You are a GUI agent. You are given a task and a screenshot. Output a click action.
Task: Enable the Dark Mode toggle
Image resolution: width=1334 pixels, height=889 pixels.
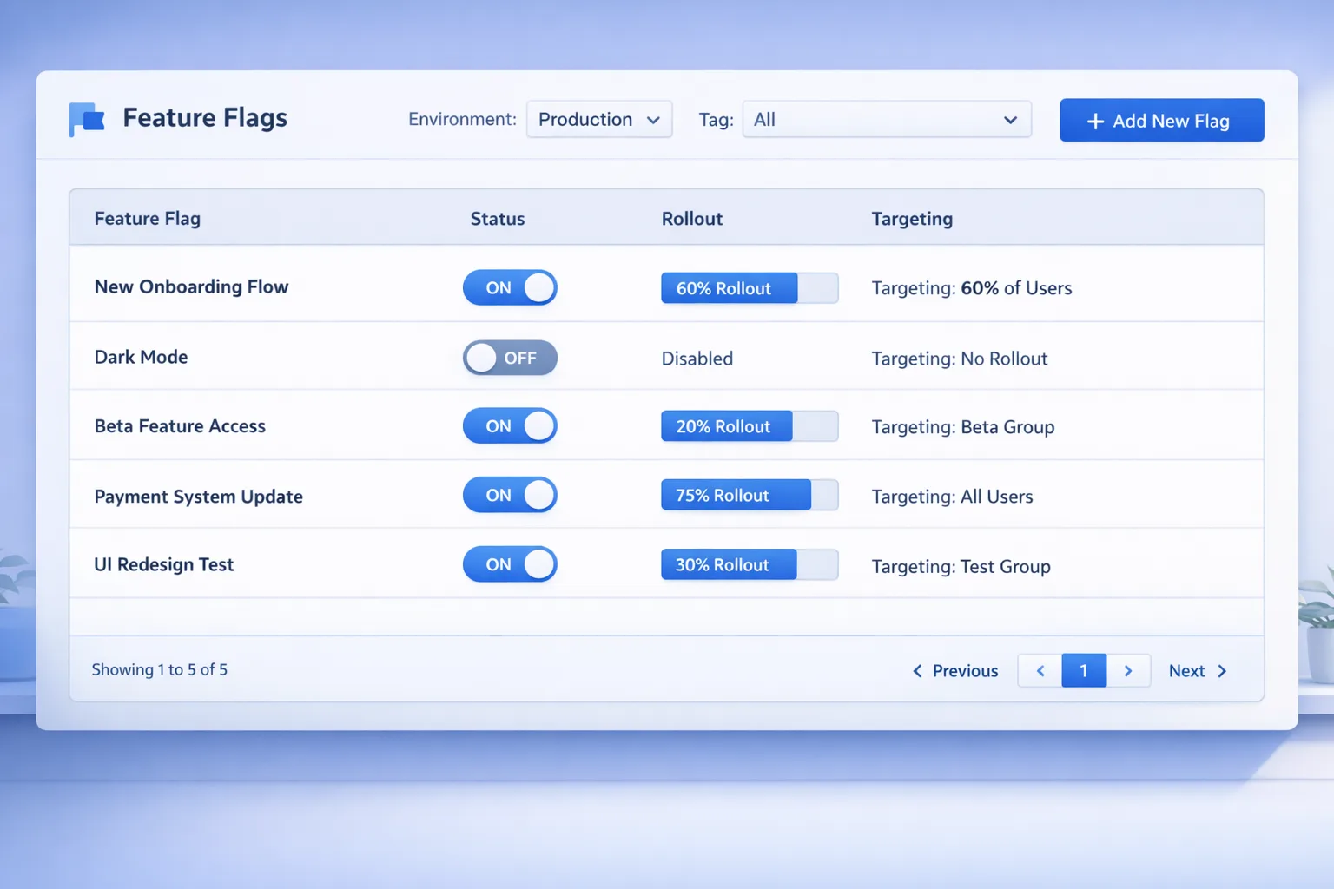(x=510, y=358)
